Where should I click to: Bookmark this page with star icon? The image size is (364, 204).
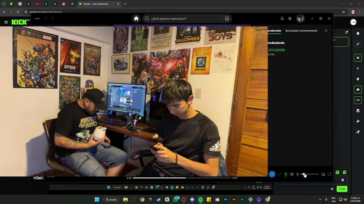(344, 12)
